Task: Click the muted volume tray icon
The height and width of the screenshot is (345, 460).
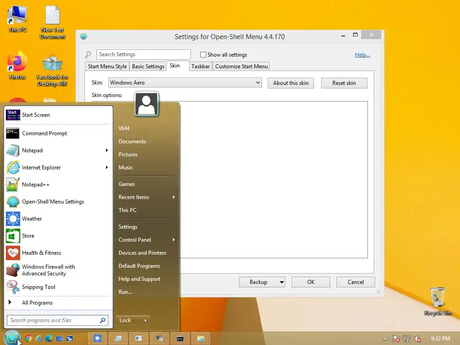Action: [417, 339]
